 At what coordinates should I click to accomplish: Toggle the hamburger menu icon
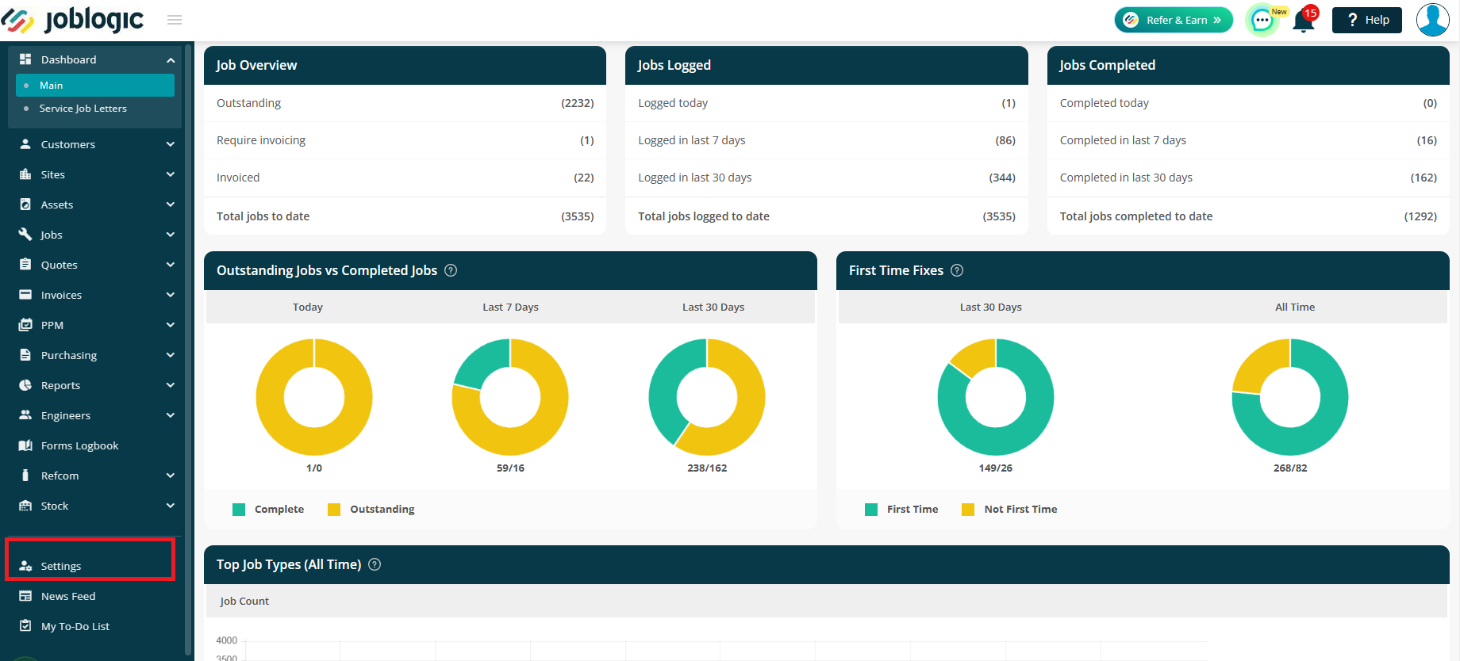point(175,20)
